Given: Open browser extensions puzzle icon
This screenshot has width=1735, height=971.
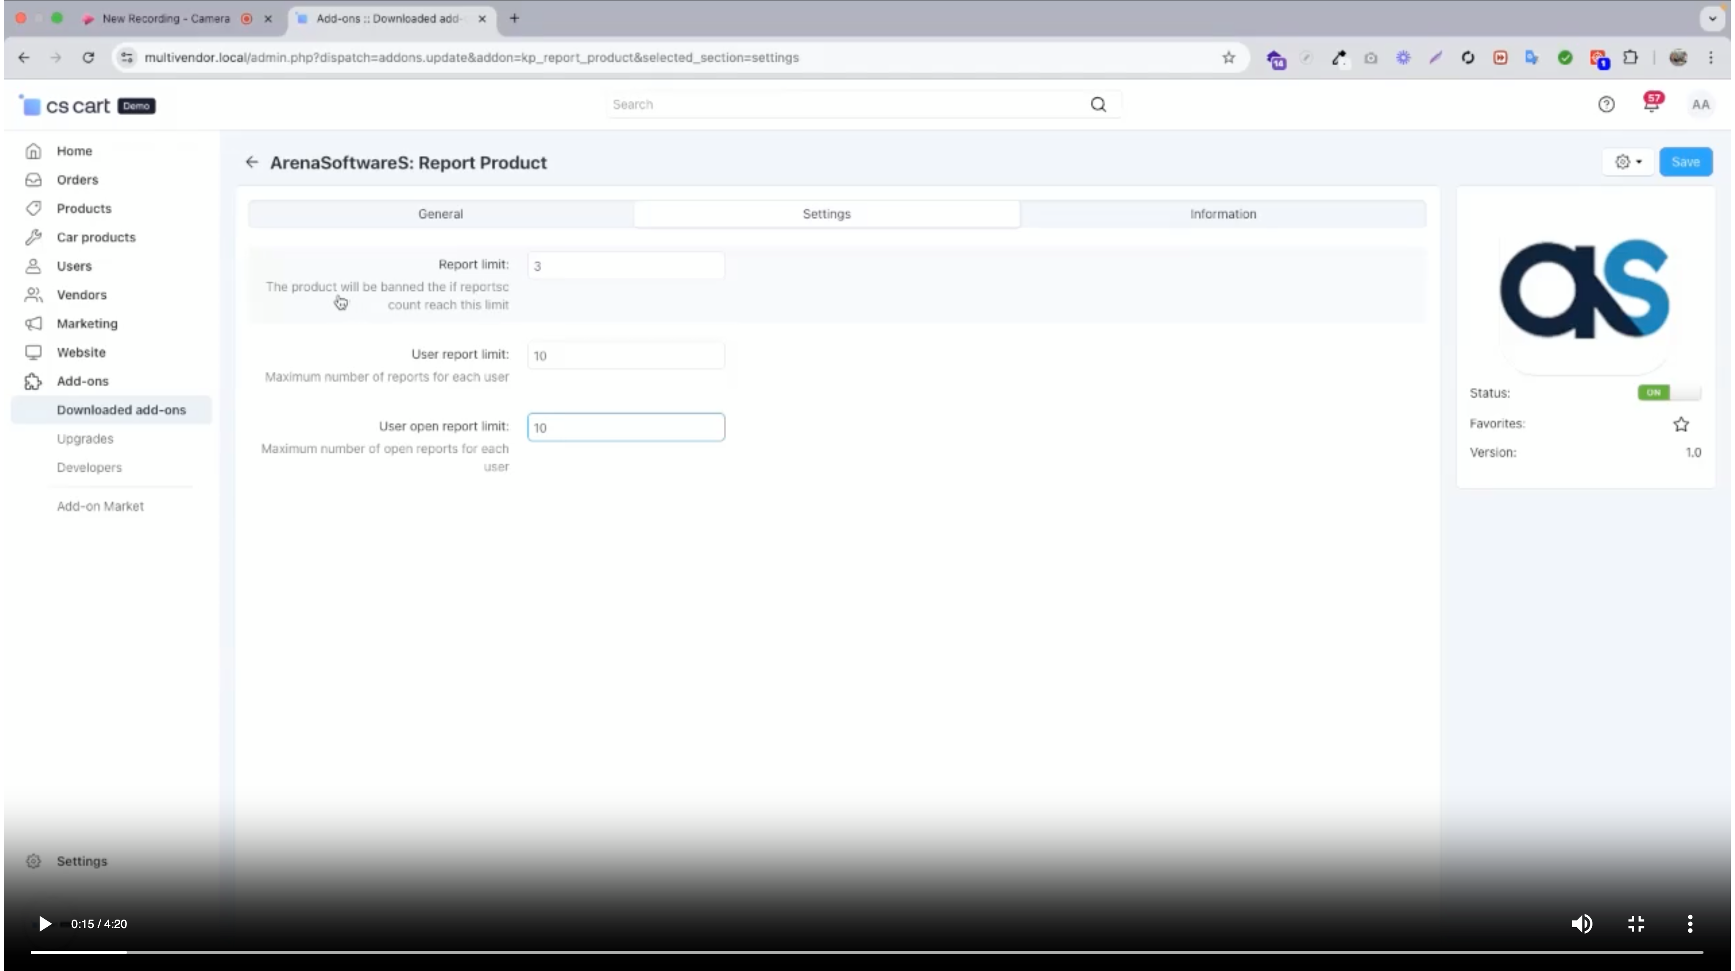Looking at the screenshot, I should pos(1630,58).
